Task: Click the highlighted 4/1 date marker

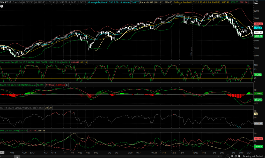Action: pos(2,152)
